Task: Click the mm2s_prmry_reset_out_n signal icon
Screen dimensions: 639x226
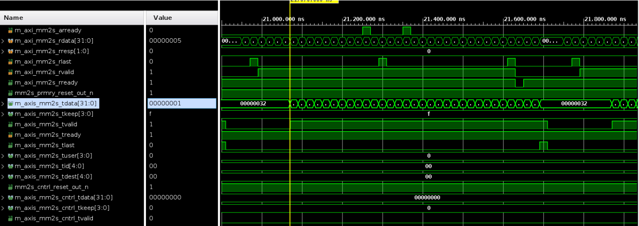Action: click(10, 93)
